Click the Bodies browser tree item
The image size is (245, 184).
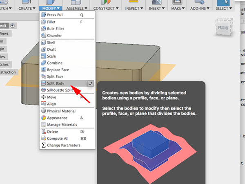coord(3,56)
